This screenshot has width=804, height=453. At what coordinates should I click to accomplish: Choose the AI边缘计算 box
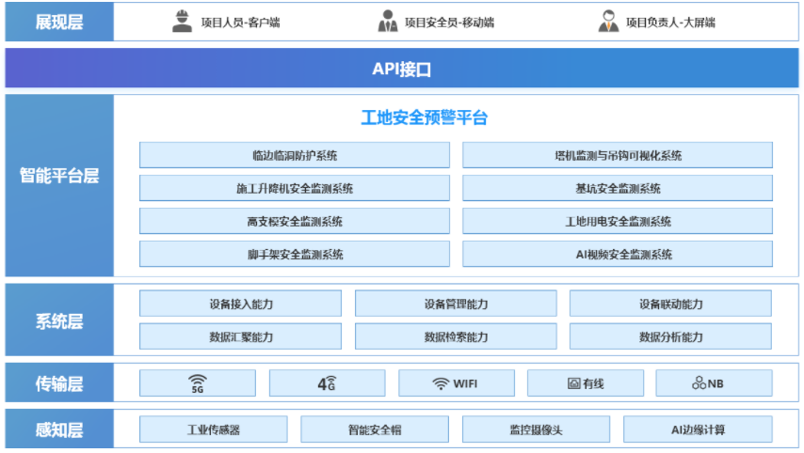click(x=698, y=430)
